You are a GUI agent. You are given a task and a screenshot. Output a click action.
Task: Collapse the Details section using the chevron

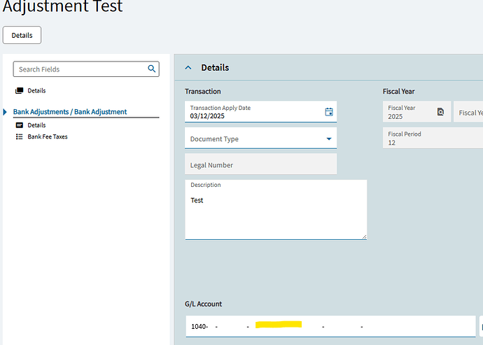click(188, 68)
